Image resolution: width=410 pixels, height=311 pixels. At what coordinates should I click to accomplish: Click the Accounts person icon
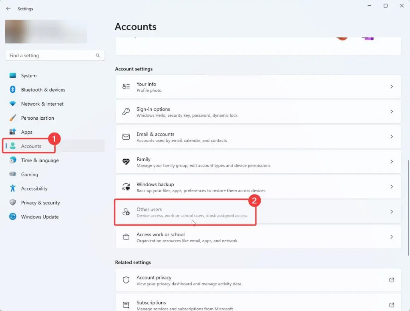click(12, 146)
